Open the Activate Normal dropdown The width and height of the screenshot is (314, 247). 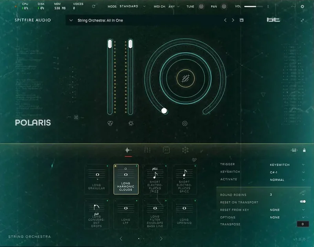coord(287,180)
